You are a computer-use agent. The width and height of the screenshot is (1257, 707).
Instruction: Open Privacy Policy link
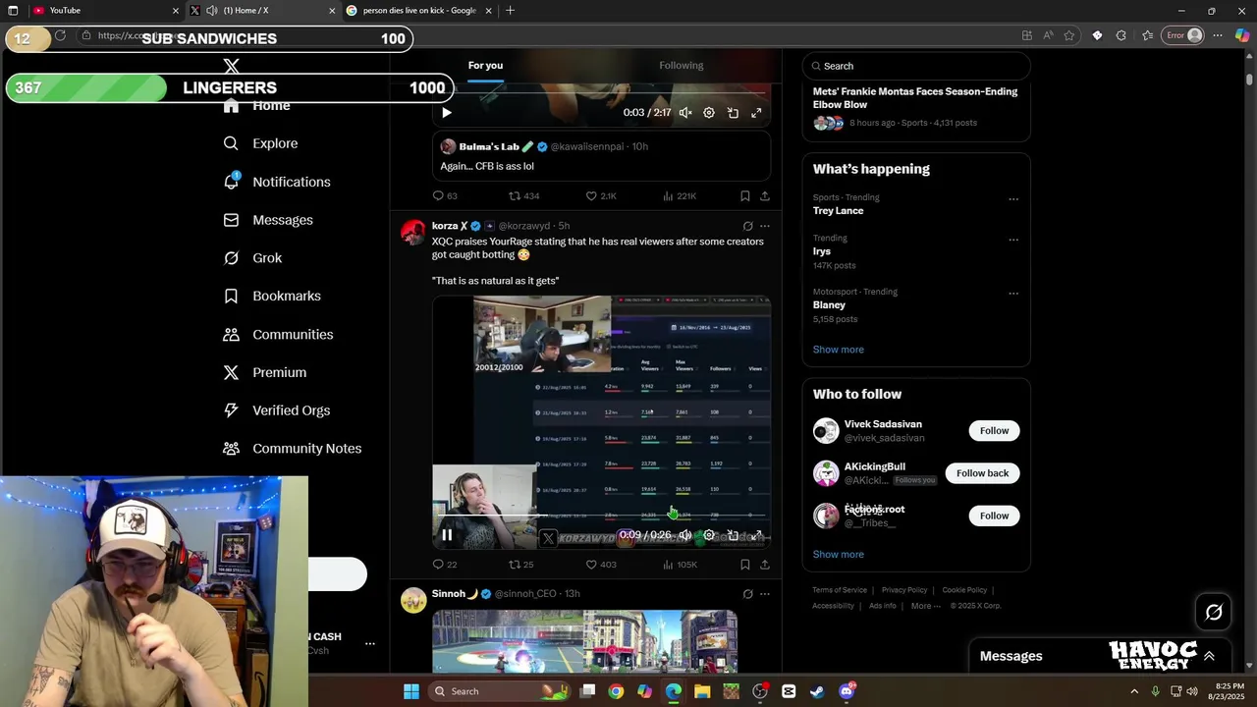[x=904, y=590]
